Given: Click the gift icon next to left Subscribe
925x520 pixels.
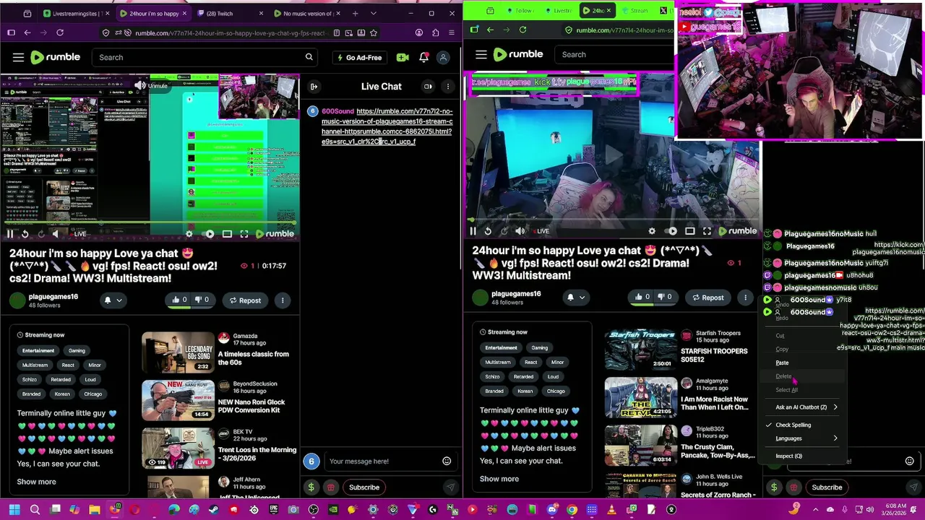Looking at the screenshot, I should pos(331,487).
